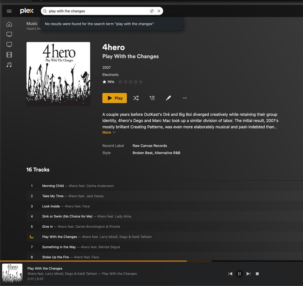Click artist name in player bar
303x286 pixels.
pyautogui.click(x=62, y=274)
